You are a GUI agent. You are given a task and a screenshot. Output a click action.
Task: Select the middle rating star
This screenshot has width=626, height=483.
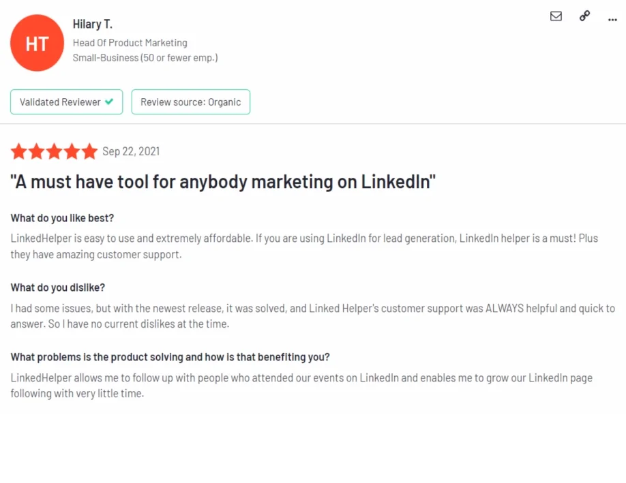coord(53,151)
